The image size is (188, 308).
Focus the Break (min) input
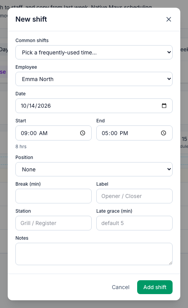54,196
